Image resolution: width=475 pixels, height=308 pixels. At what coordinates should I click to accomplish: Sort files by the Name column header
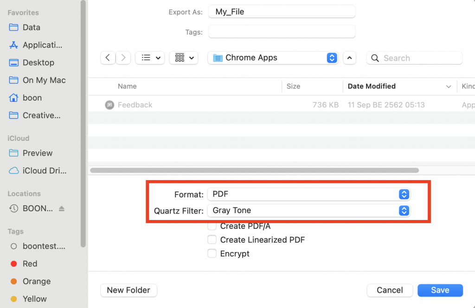tap(127, 86)
